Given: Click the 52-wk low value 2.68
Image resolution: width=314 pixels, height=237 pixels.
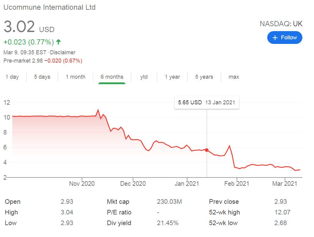Looking at the screenshot, I should [281, 223].
